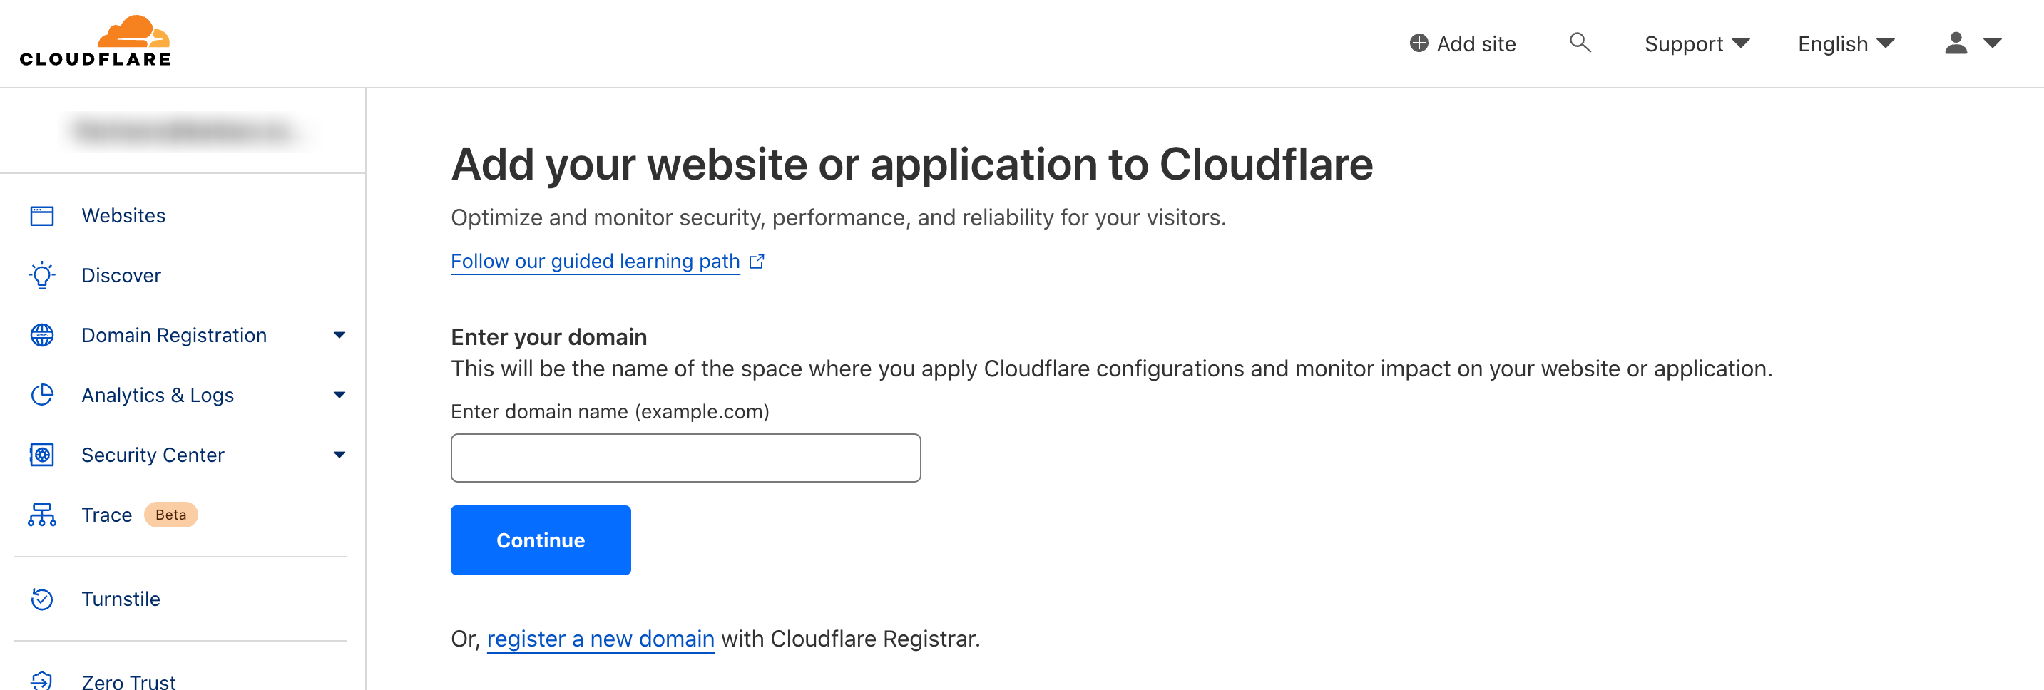Focus the domain name input field

[685, 458]
